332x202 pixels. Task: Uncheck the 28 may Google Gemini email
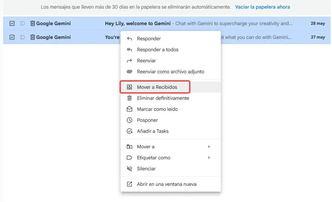12,23
